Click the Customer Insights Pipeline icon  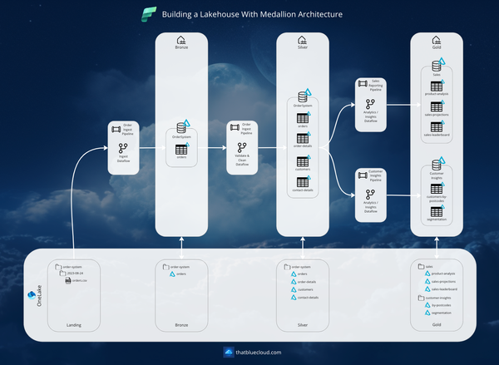point(361,175)
